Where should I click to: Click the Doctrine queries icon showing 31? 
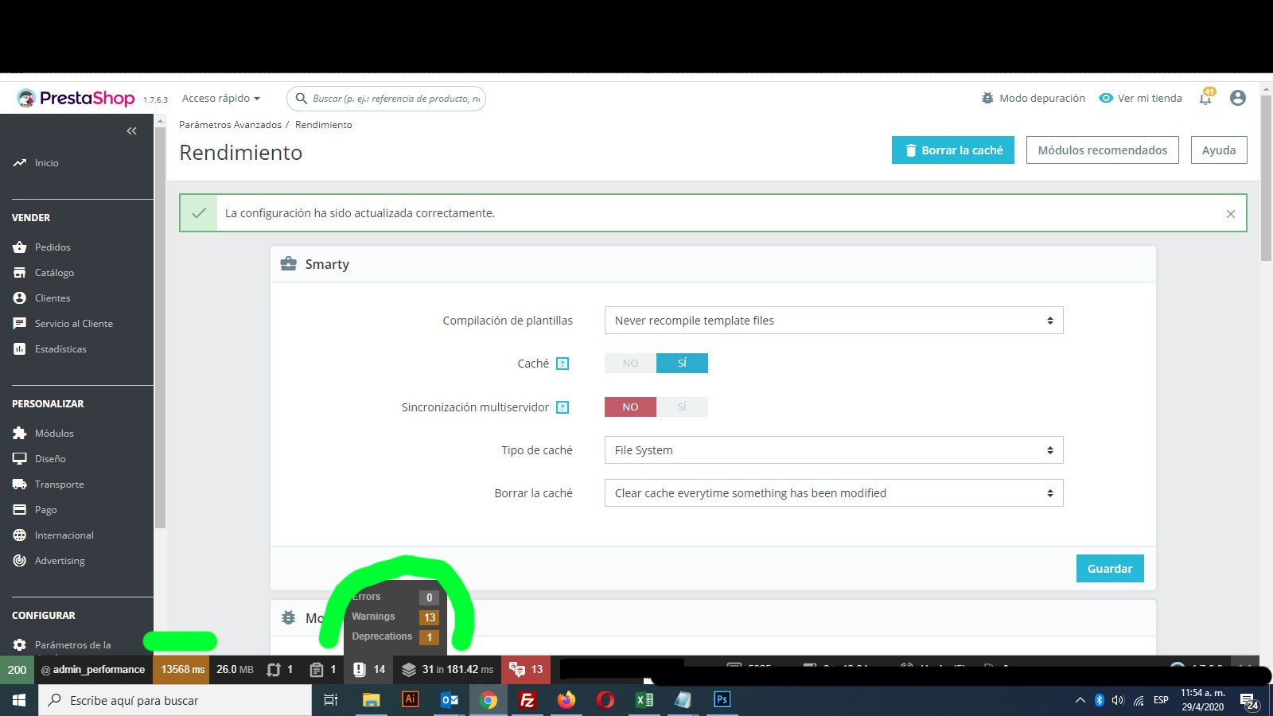point(447,670)
